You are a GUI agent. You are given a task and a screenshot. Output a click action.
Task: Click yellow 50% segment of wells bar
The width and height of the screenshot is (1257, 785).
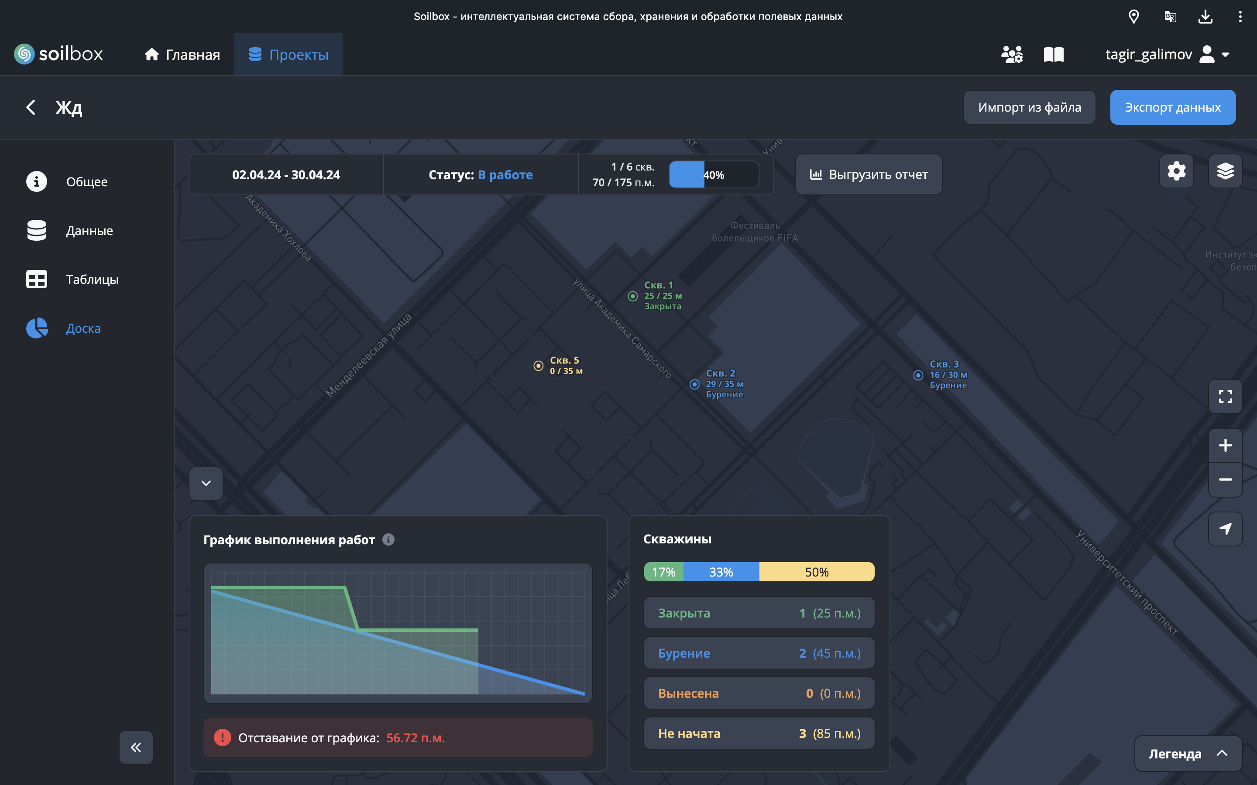click(x=816, y=572)
